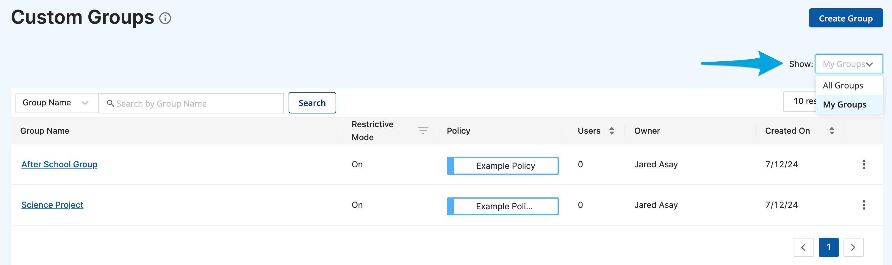Image resolution: width=892 pixels, height=265 pixels.
Task: Sort by the Created On column arrows
Action: pos(831,131)
